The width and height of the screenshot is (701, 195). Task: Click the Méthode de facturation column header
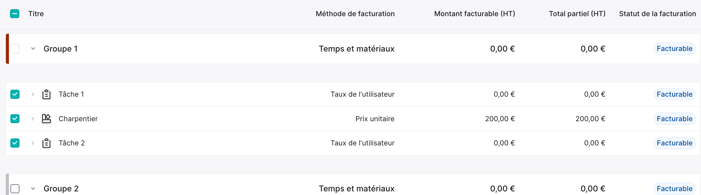click(355, 14)
